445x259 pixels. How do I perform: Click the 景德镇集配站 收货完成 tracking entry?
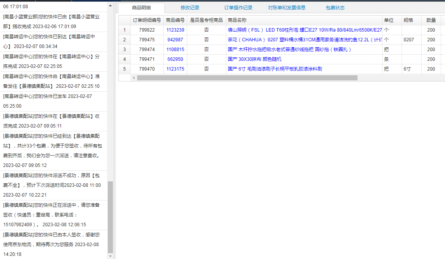click(x=54, y=121)
